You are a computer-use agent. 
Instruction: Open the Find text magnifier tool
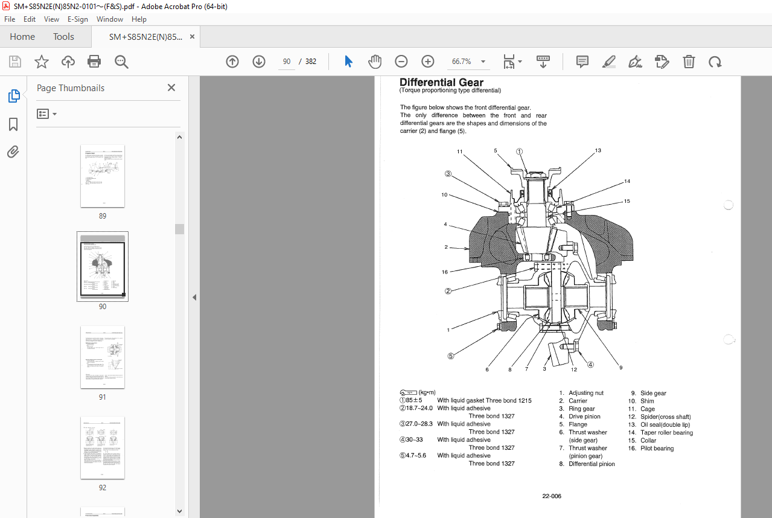[121, 62]
